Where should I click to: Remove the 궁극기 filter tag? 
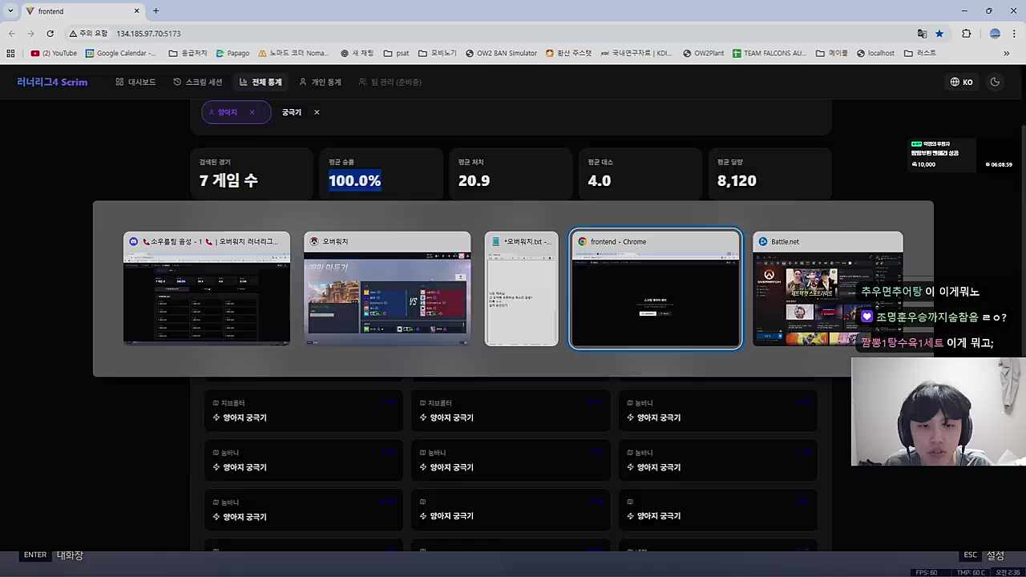tap(317, 112)
